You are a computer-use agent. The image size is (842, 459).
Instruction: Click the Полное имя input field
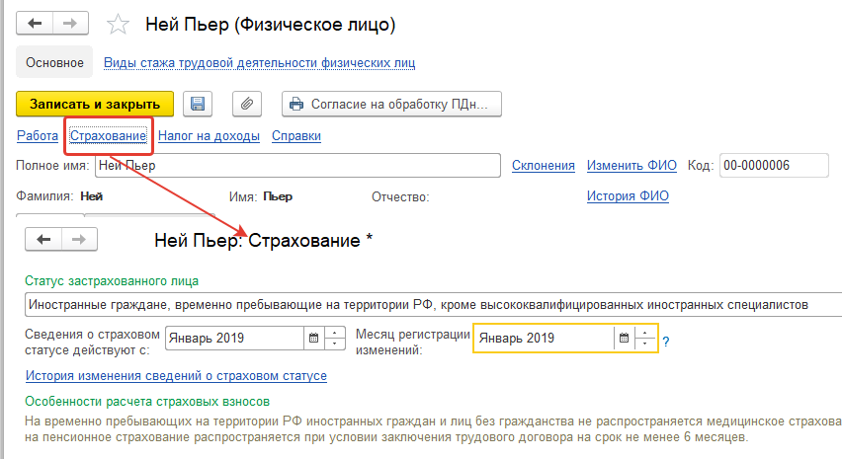coord(296,166)
